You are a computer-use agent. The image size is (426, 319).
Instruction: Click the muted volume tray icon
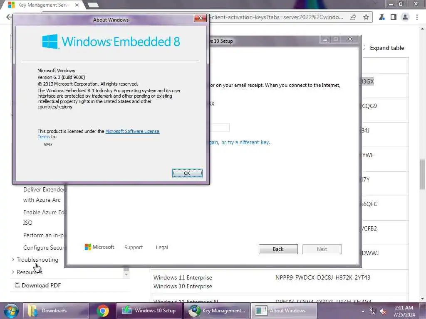383,312
